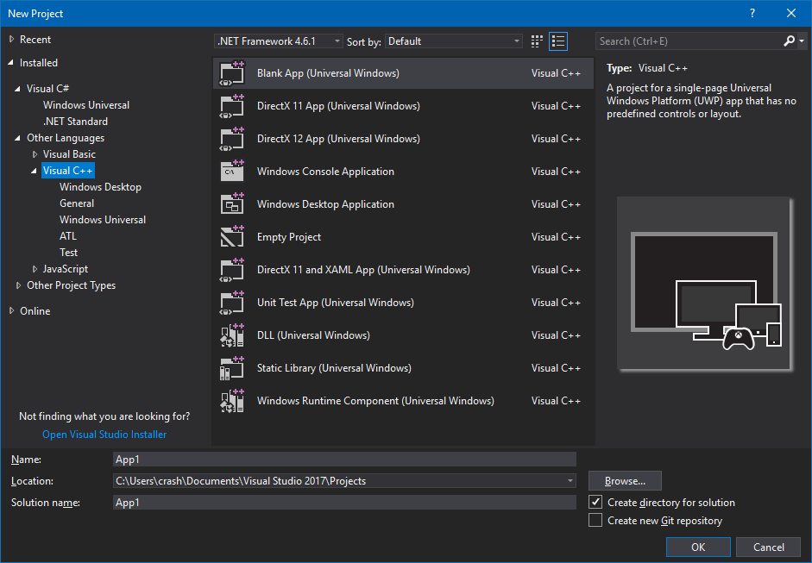Select DirectX 12 App (Universal Windows) name
812x563 pixels.
pyautogui.click(x=338, y=139)
